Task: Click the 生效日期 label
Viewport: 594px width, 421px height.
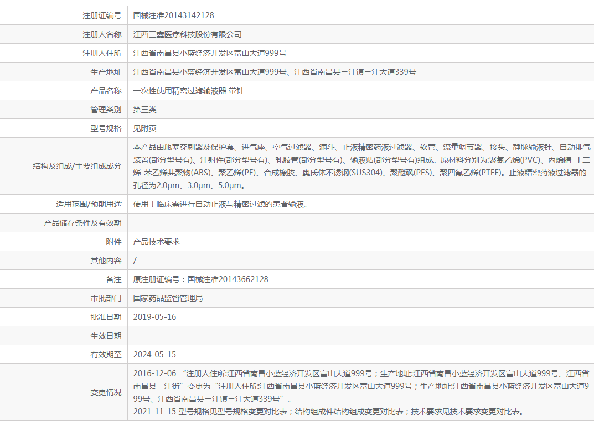Action: pyautogui.click(x=106, y=336)
